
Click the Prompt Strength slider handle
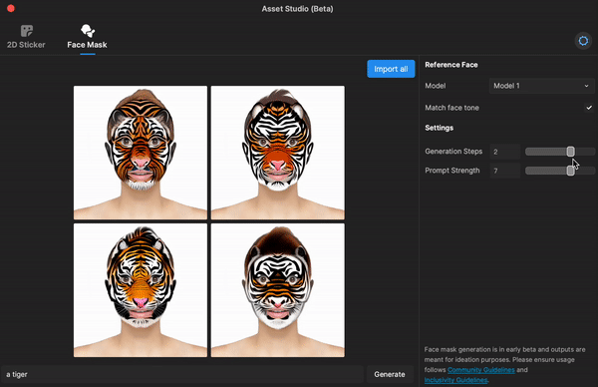(570, 171)
